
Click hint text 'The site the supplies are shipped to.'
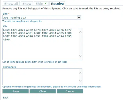[x=22, y=21]
